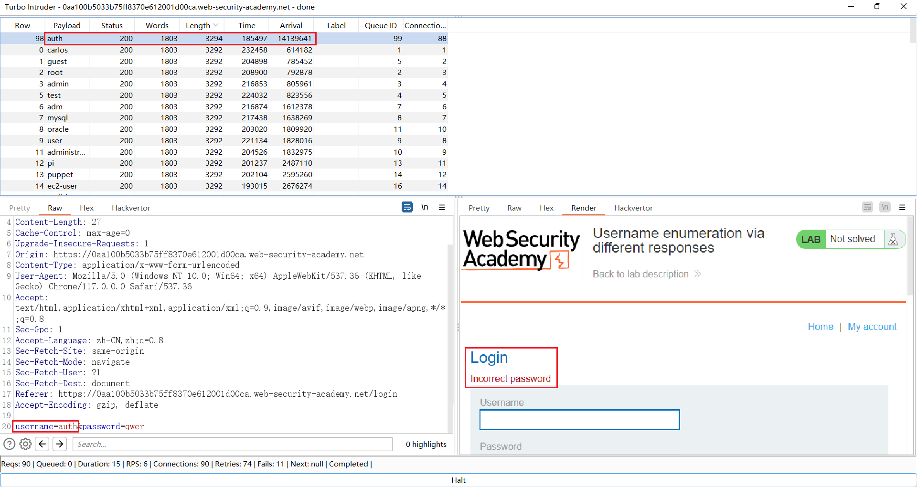Select the row with payload administr...
This screenshot has height=487, width=917.
[x=224, y=152]
